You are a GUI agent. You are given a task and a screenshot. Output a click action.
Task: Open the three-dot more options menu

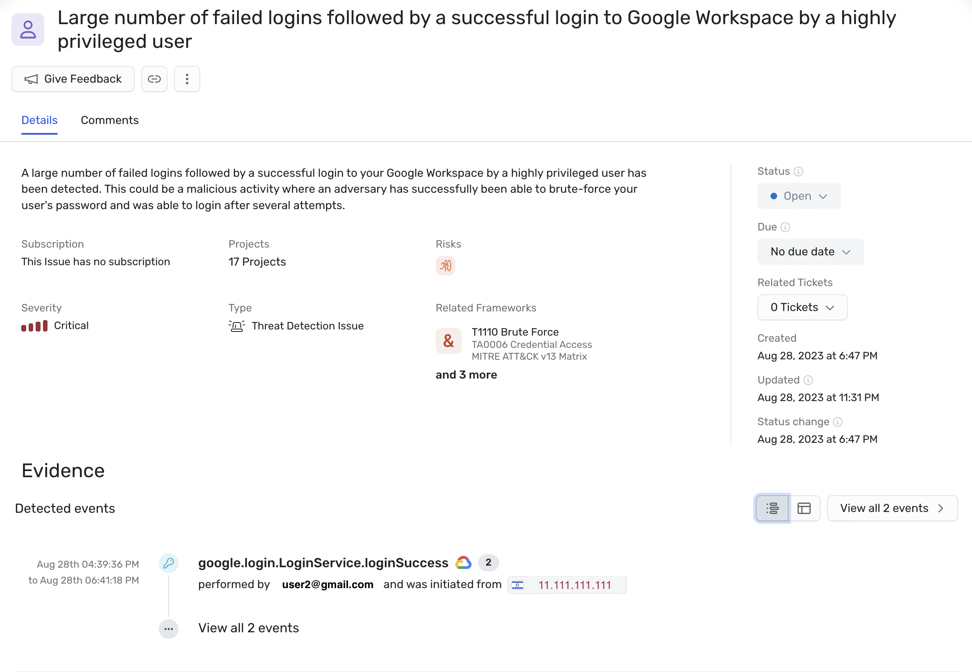[x=187, y=79]
